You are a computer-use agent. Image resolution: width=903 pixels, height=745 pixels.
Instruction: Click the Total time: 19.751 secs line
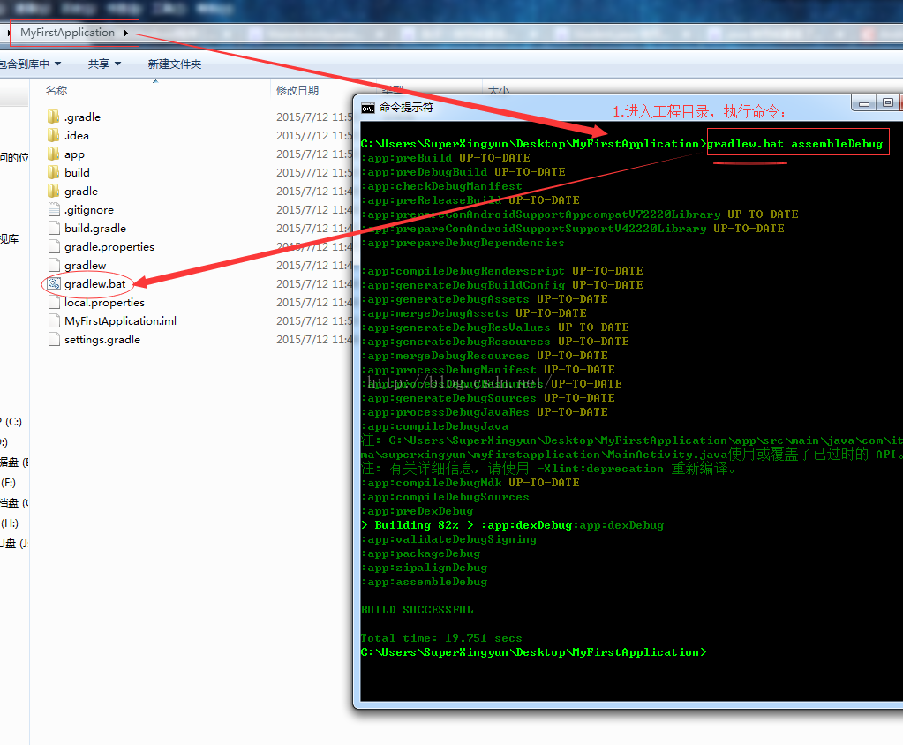click(x=441, y=638)
